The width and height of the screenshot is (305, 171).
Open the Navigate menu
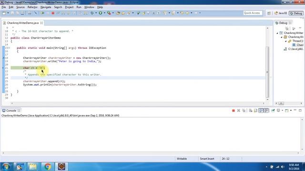tap(46, 7)
